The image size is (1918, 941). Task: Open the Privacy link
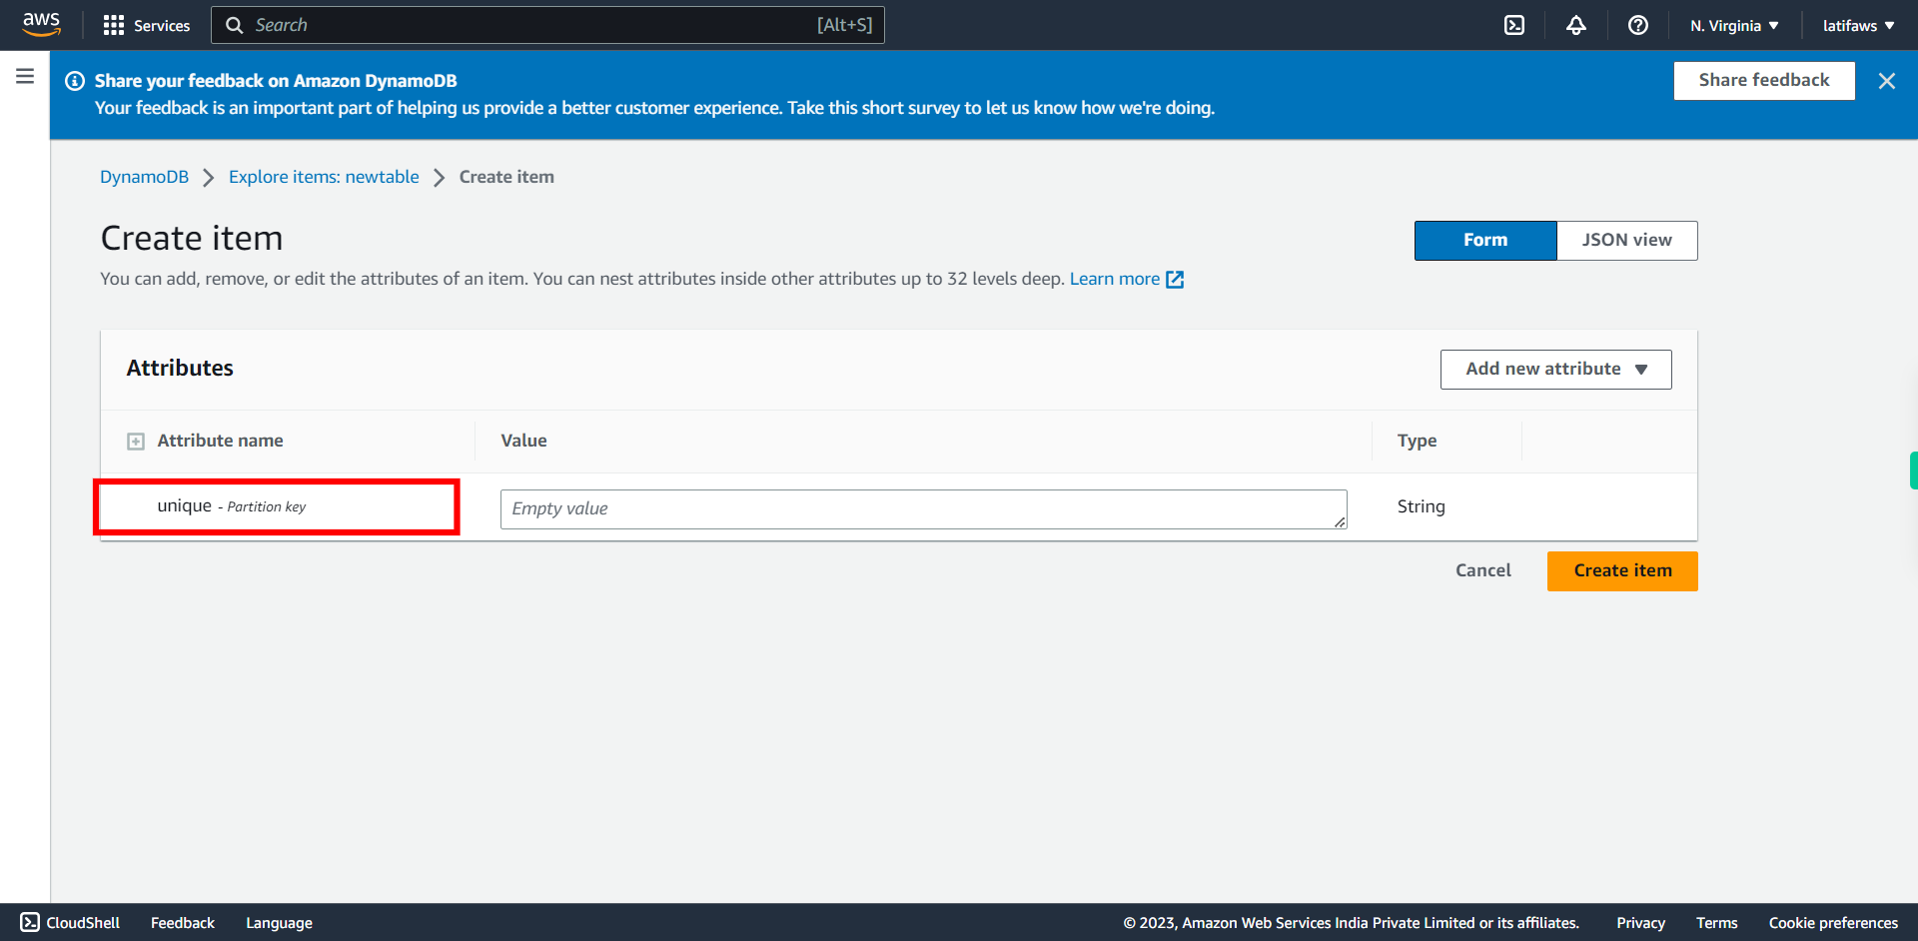coord(1640,922)
